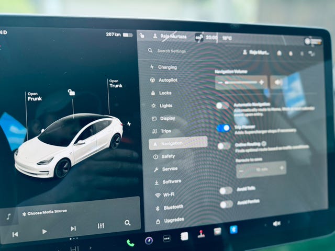Tap the music note icon
The width and height of the screenshot is (335, 251).
click(x=8, y=216)
